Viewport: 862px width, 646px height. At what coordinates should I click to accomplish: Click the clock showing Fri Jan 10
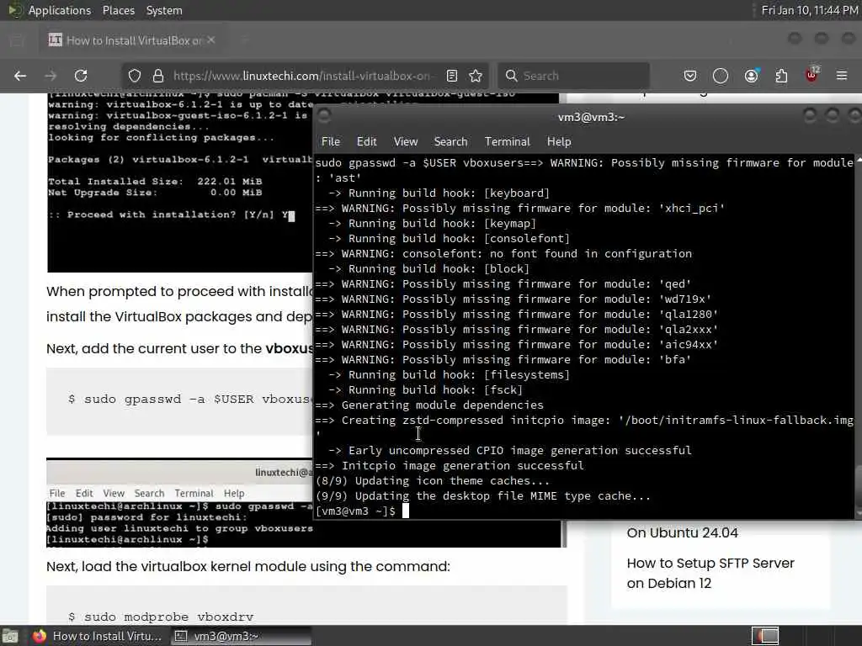(809, 10)
